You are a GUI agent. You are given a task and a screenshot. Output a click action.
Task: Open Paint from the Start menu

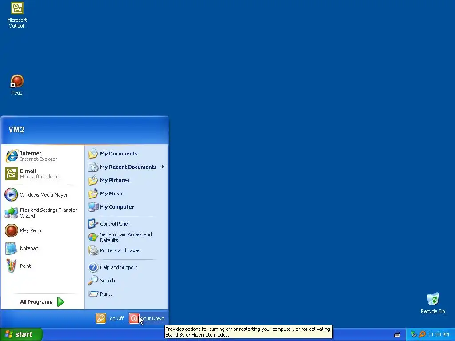coord(42,266)
